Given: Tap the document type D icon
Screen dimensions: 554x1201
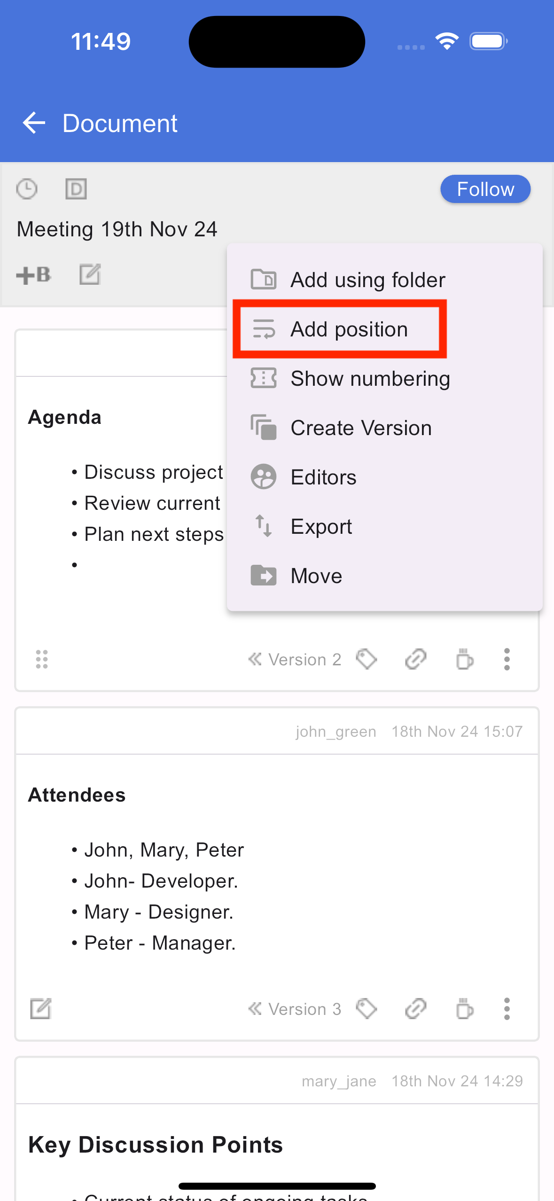Looking at the screenshot, I should [76, 189].
